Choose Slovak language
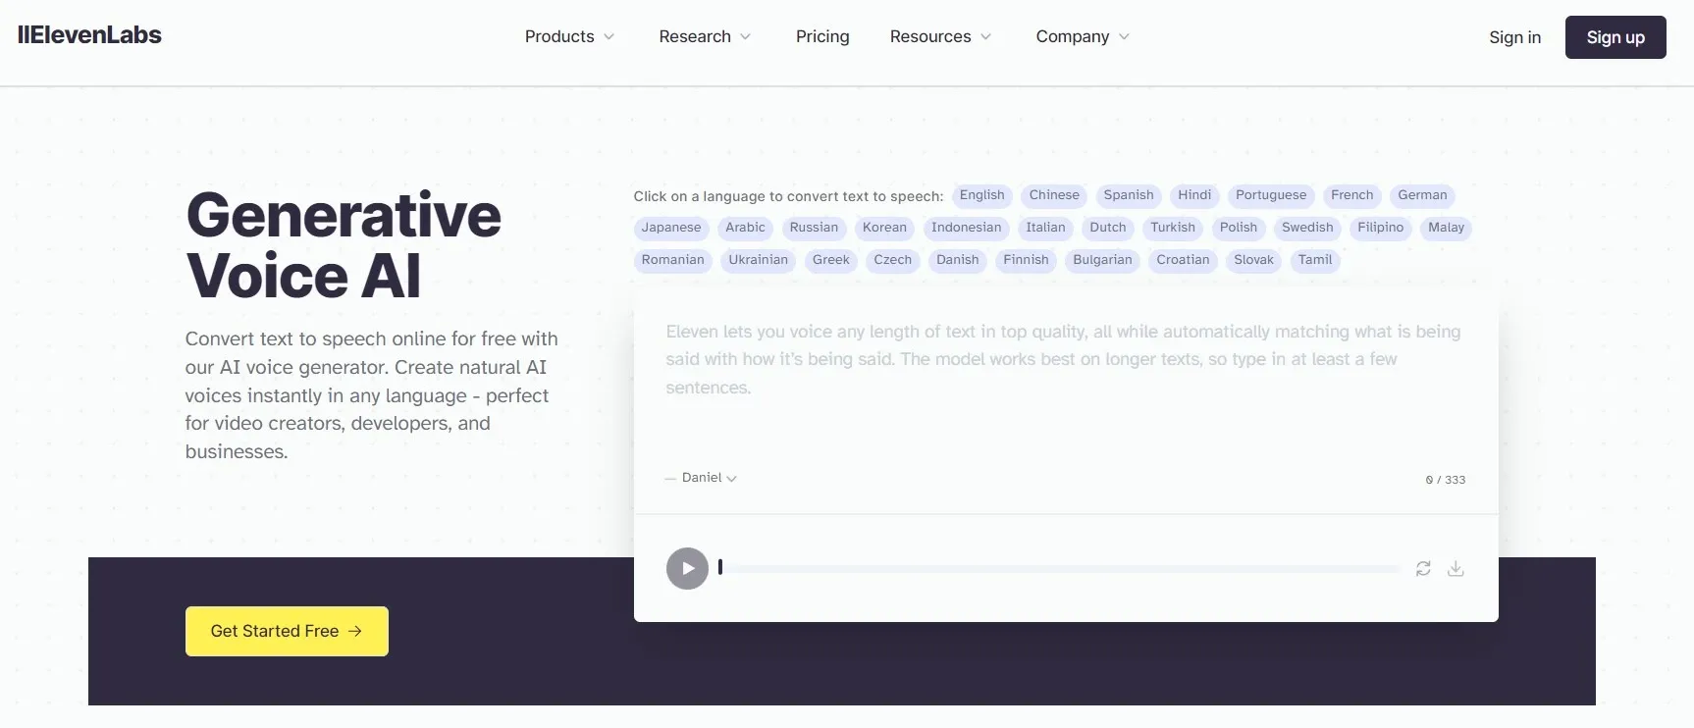The image size is (1694, 728). (x=1253, y=260)
